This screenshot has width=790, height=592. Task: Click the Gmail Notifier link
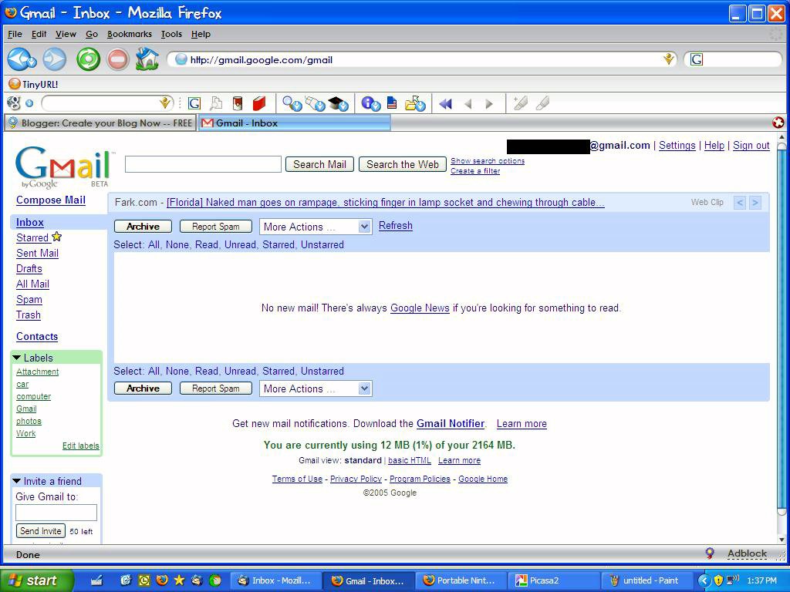[451, 423]
